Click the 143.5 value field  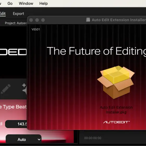[16, 124]
